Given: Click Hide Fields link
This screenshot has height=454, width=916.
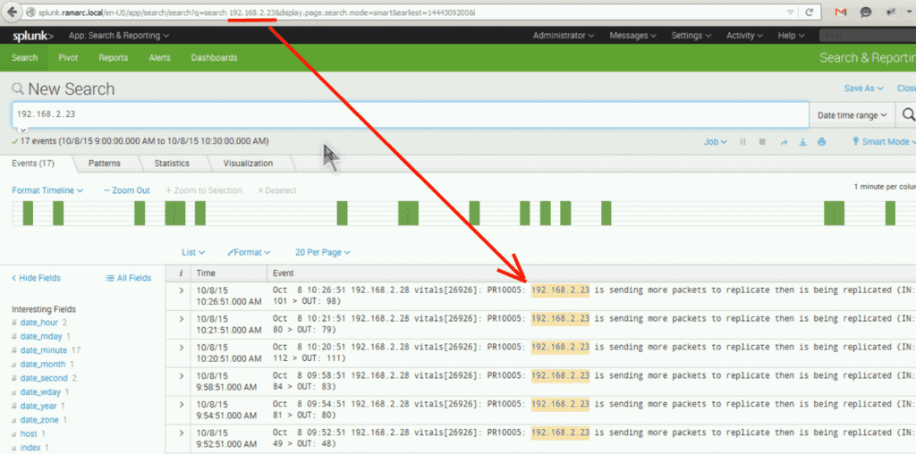Looking at the screenshot, I should pyautogui.click(x=36, y=278).
